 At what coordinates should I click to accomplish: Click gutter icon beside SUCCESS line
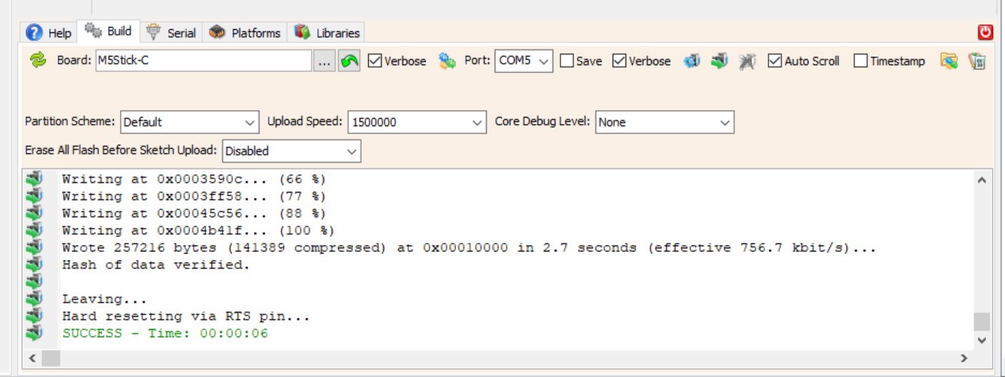click(x=34, y=333)
